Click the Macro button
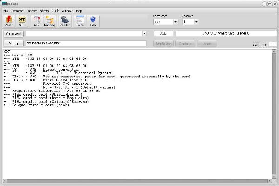Image resolution: width=279 pixels, height=186 pixels. tap(13, 44)
